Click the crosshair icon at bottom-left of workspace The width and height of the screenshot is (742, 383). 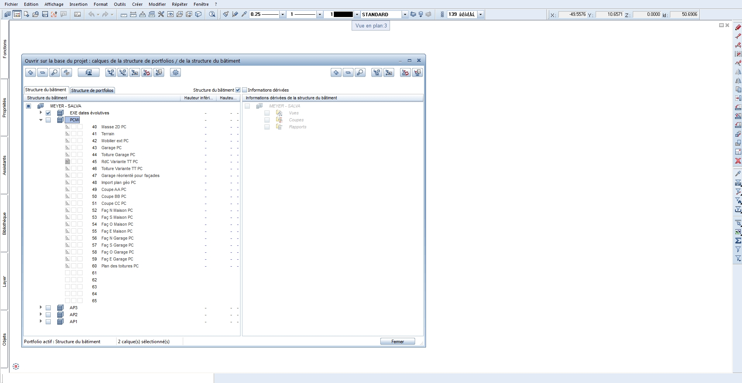pos(16,366)
